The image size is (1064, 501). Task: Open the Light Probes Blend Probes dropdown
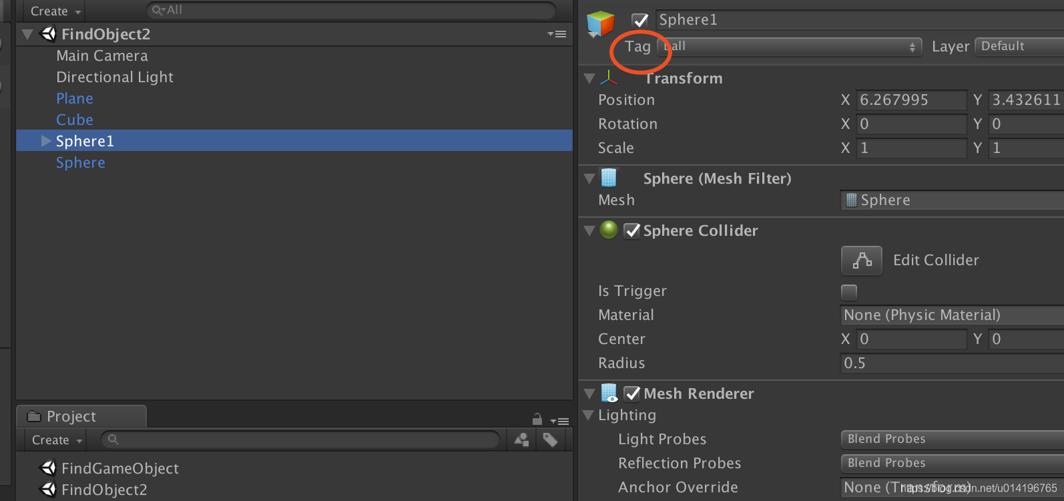click(x=952, y=439)
